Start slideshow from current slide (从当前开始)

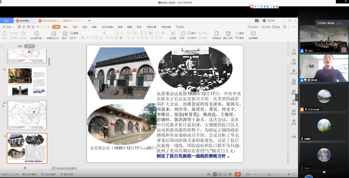(x=37, y=34)
